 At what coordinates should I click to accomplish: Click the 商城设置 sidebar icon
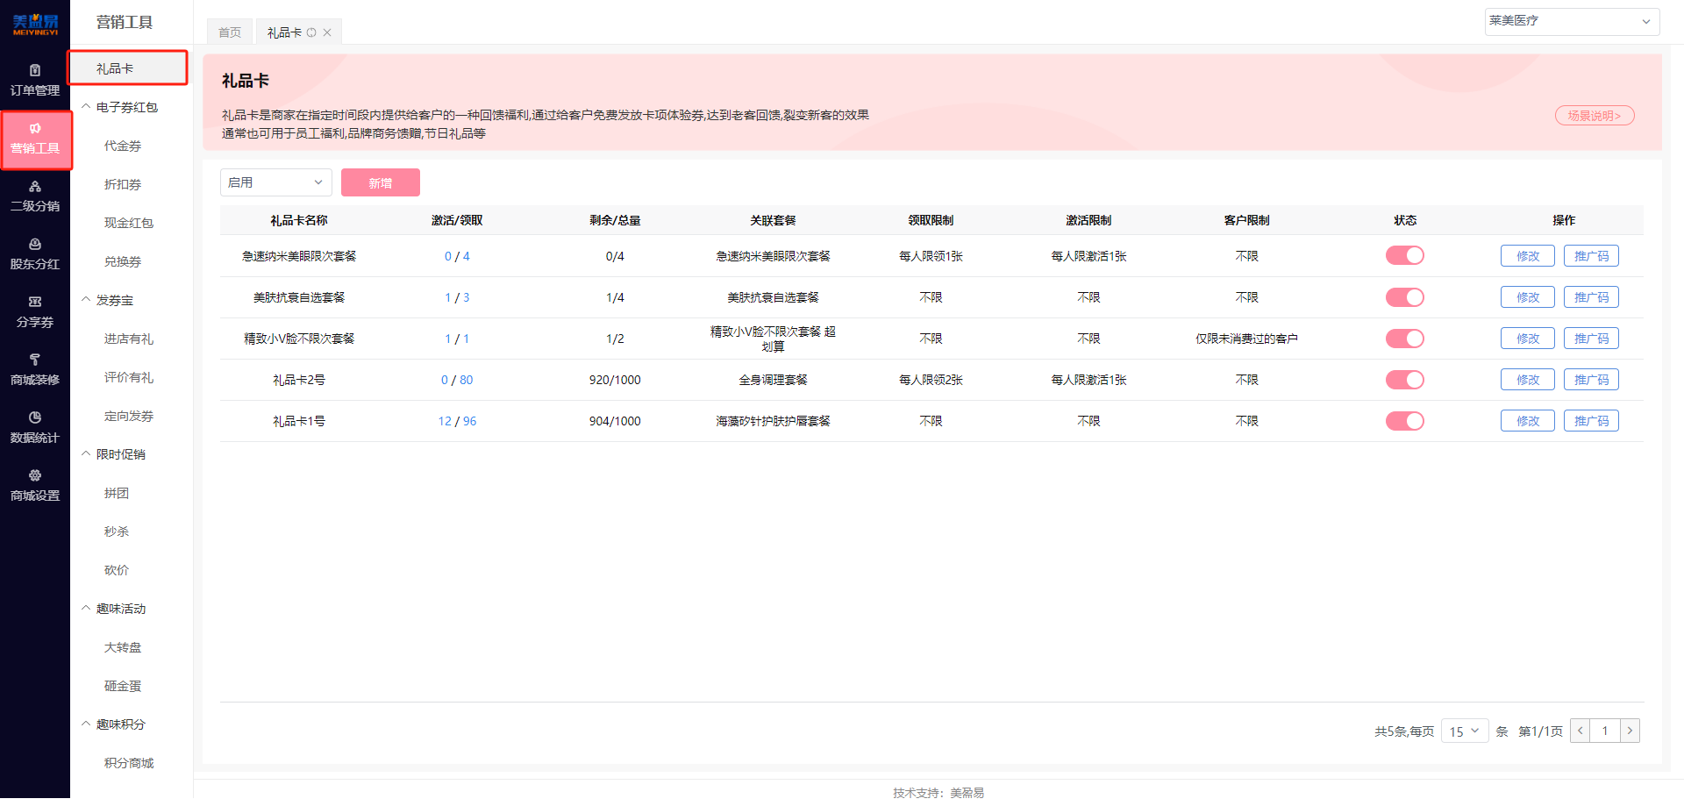(x=34, y=485)
